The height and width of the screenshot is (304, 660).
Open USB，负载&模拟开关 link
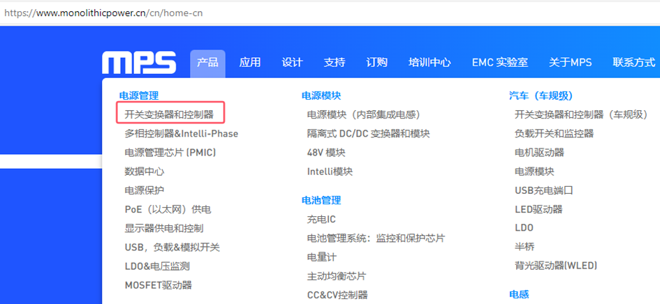coord(172,248)
